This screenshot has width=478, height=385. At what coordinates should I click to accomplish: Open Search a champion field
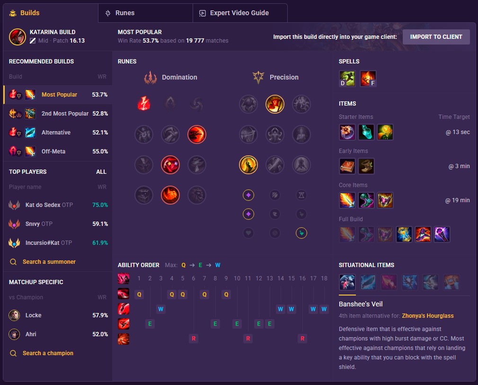tap(48, 353)
